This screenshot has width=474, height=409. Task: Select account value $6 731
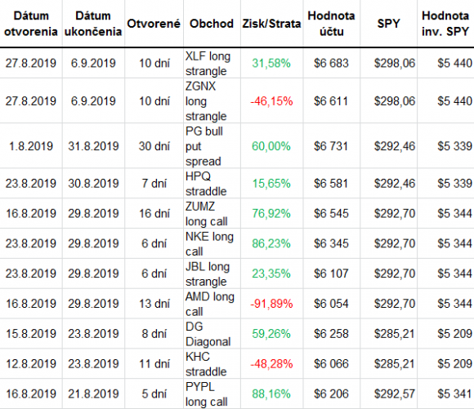tap(331, 146)
